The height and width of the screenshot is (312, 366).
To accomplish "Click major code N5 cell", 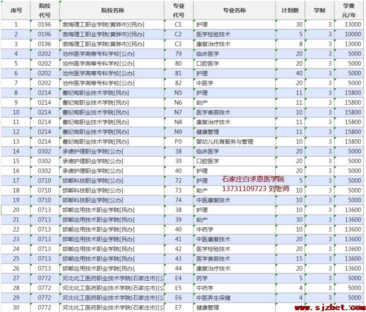I will (179, 93).
